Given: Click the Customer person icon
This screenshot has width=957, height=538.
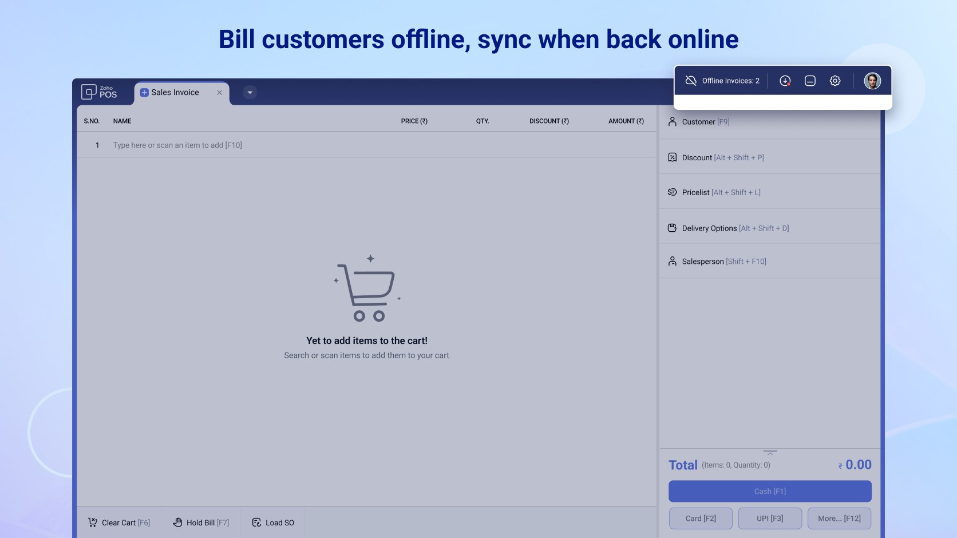Looking at the screenshot, I should [x=673, y=121].
